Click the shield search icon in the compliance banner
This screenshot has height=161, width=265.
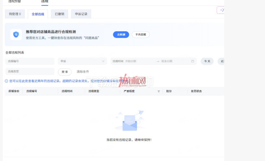16,34
